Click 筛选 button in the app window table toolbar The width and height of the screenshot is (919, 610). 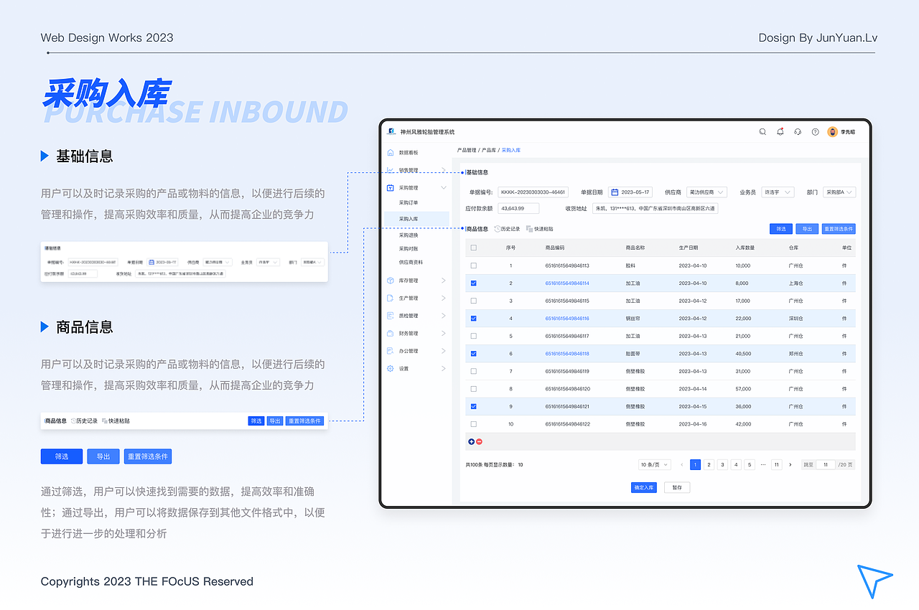point(780,229)
